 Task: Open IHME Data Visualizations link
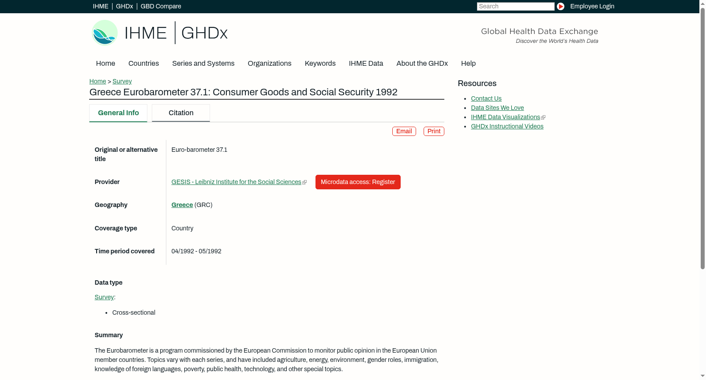pos(505,117)
